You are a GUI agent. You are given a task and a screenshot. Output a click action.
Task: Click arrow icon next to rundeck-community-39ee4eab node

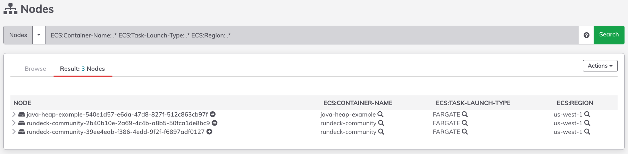click(x=209, y=131)
